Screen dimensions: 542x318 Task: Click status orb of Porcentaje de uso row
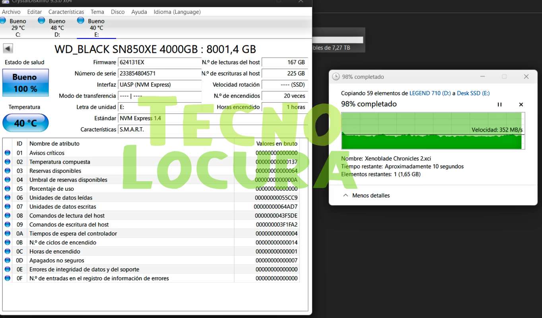click(x=8, y=189)
